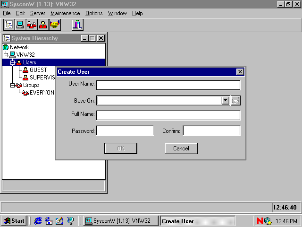Select the Users row in hierarchy
Image resolution: width=302 pixels, height=227 pixels.
[x=54, y=62]
